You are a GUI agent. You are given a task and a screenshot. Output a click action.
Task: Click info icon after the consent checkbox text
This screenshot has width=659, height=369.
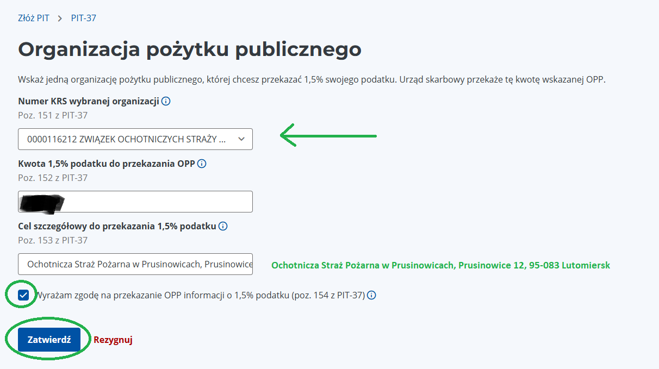(372, 296)
